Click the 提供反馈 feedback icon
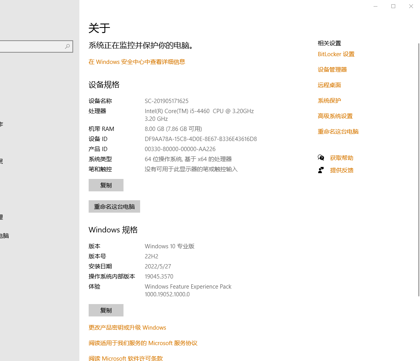Screen dimensions: 420x361 321,170
